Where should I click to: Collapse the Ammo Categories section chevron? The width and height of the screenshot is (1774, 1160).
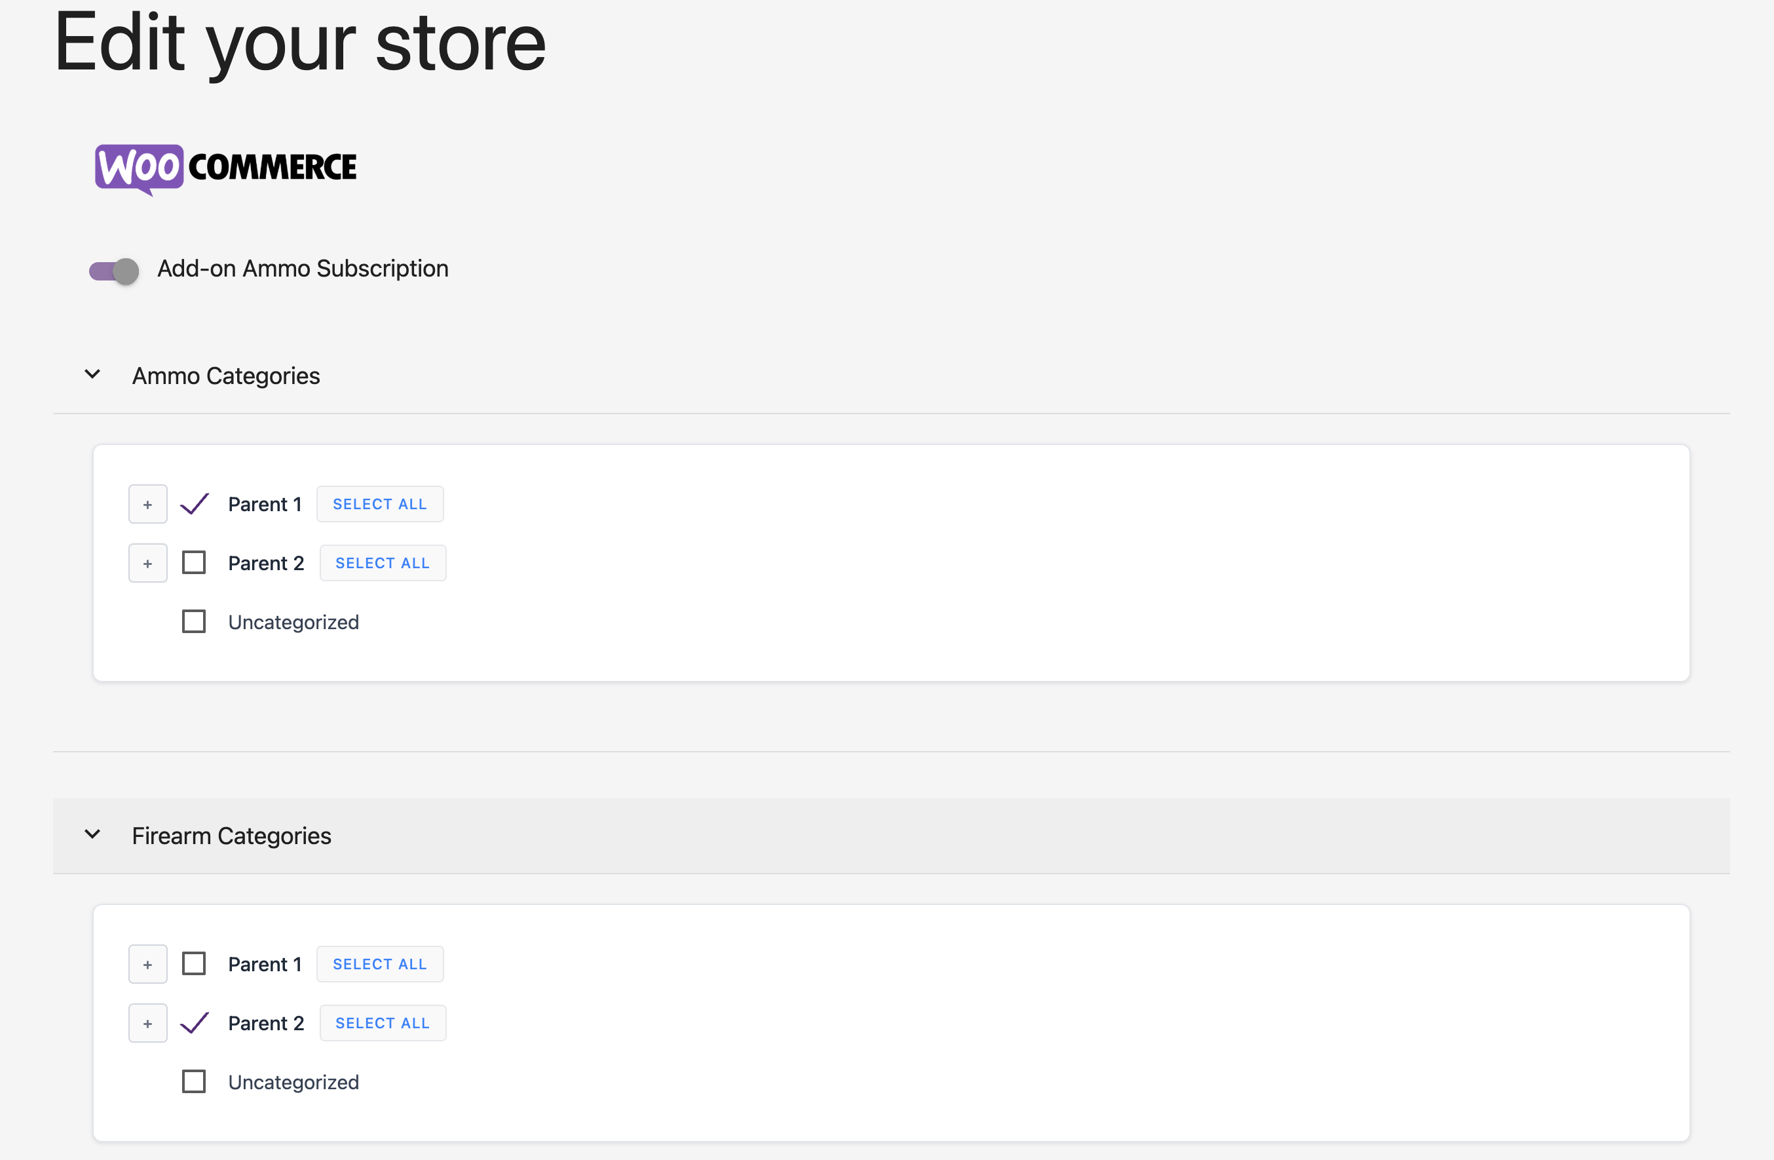92,374
